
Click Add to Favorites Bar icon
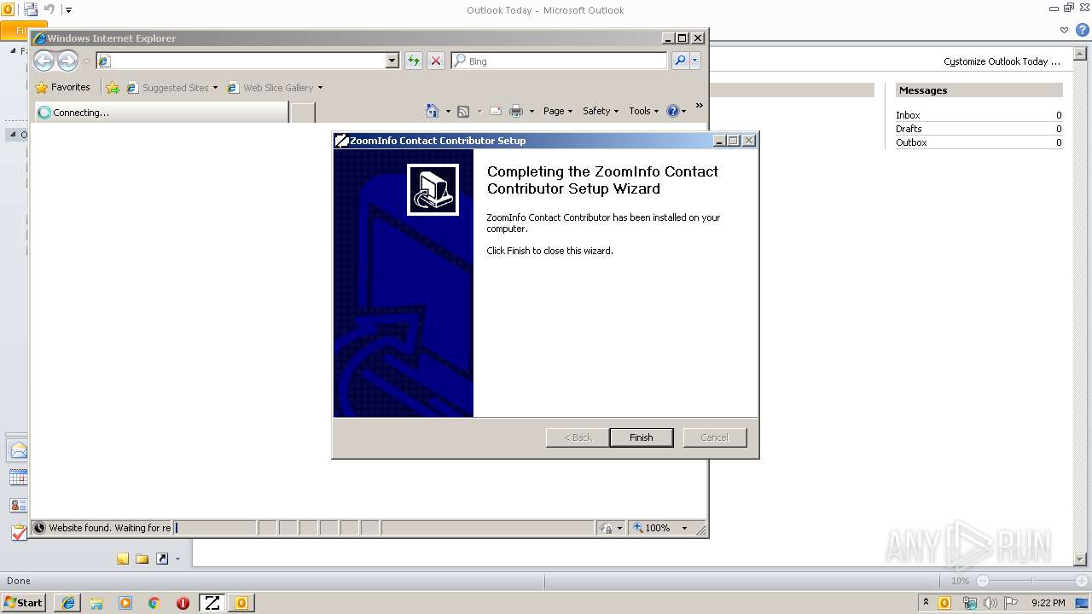tap(113, 87)
